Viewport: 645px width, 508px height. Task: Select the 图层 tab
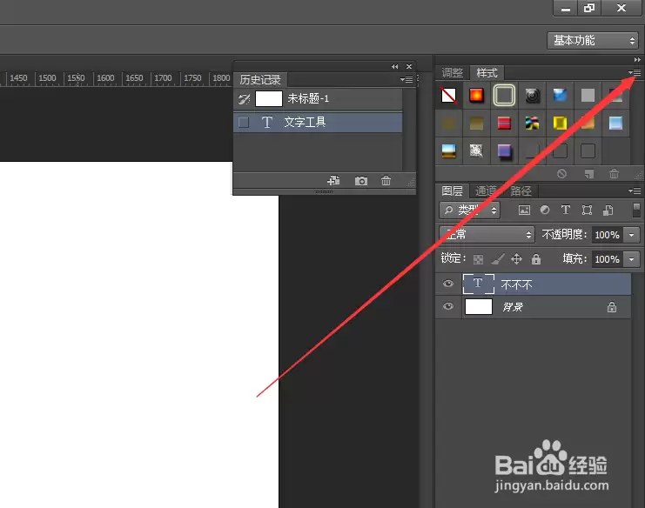point(452,190)
